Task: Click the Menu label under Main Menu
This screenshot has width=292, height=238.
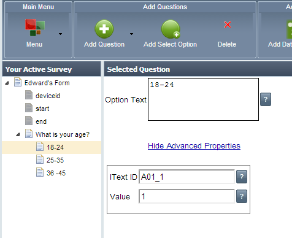Action: pyautogui.click(x=34, y=44)
